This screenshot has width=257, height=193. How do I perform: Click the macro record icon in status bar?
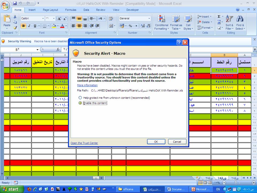pyautogui.click(x=16, y=183)
